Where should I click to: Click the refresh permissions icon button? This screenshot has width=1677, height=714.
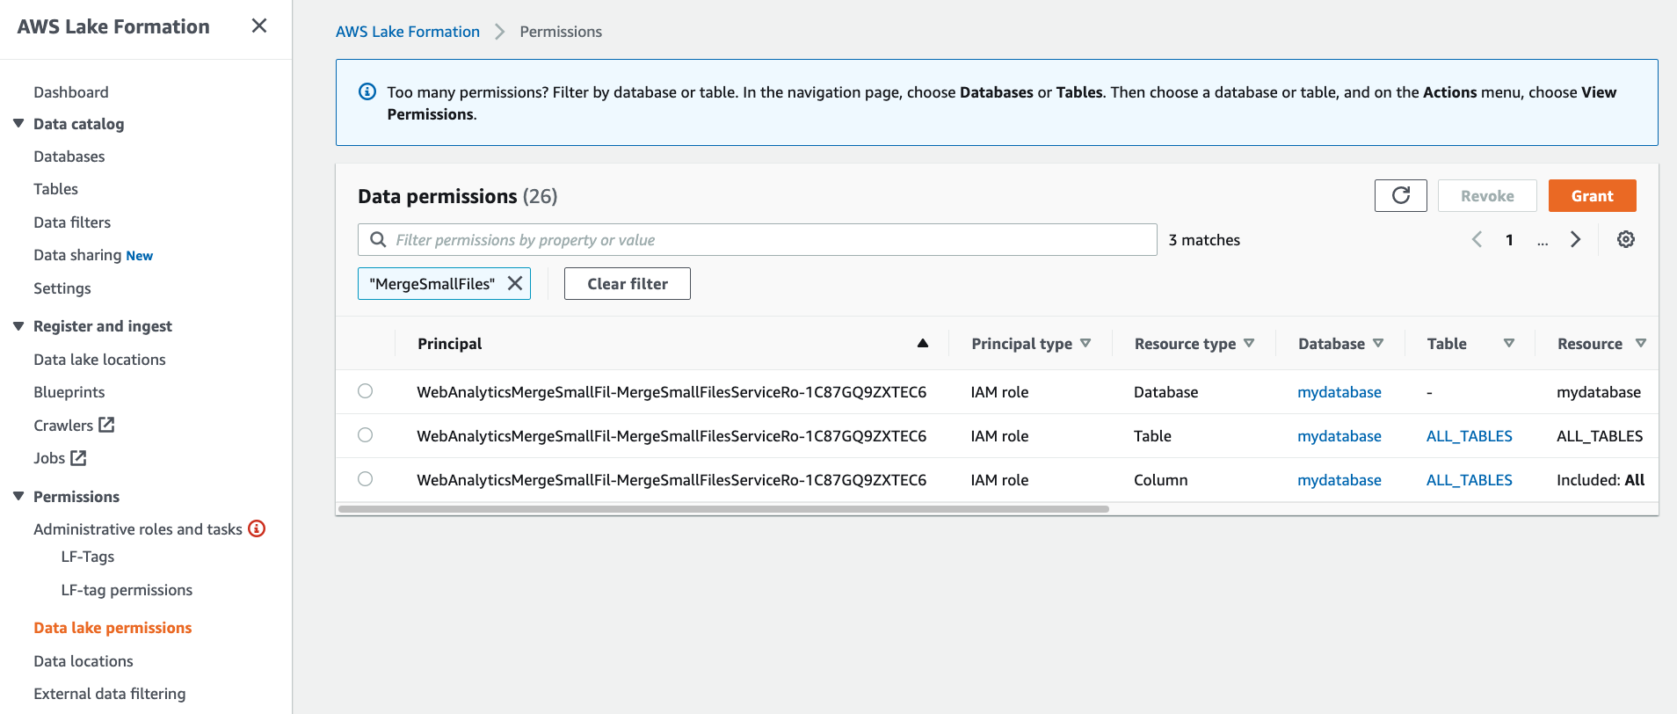click(x=1401, y=195)
